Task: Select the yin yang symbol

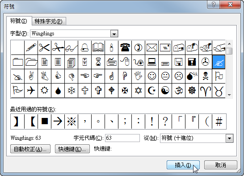Action: coord(165,90)
